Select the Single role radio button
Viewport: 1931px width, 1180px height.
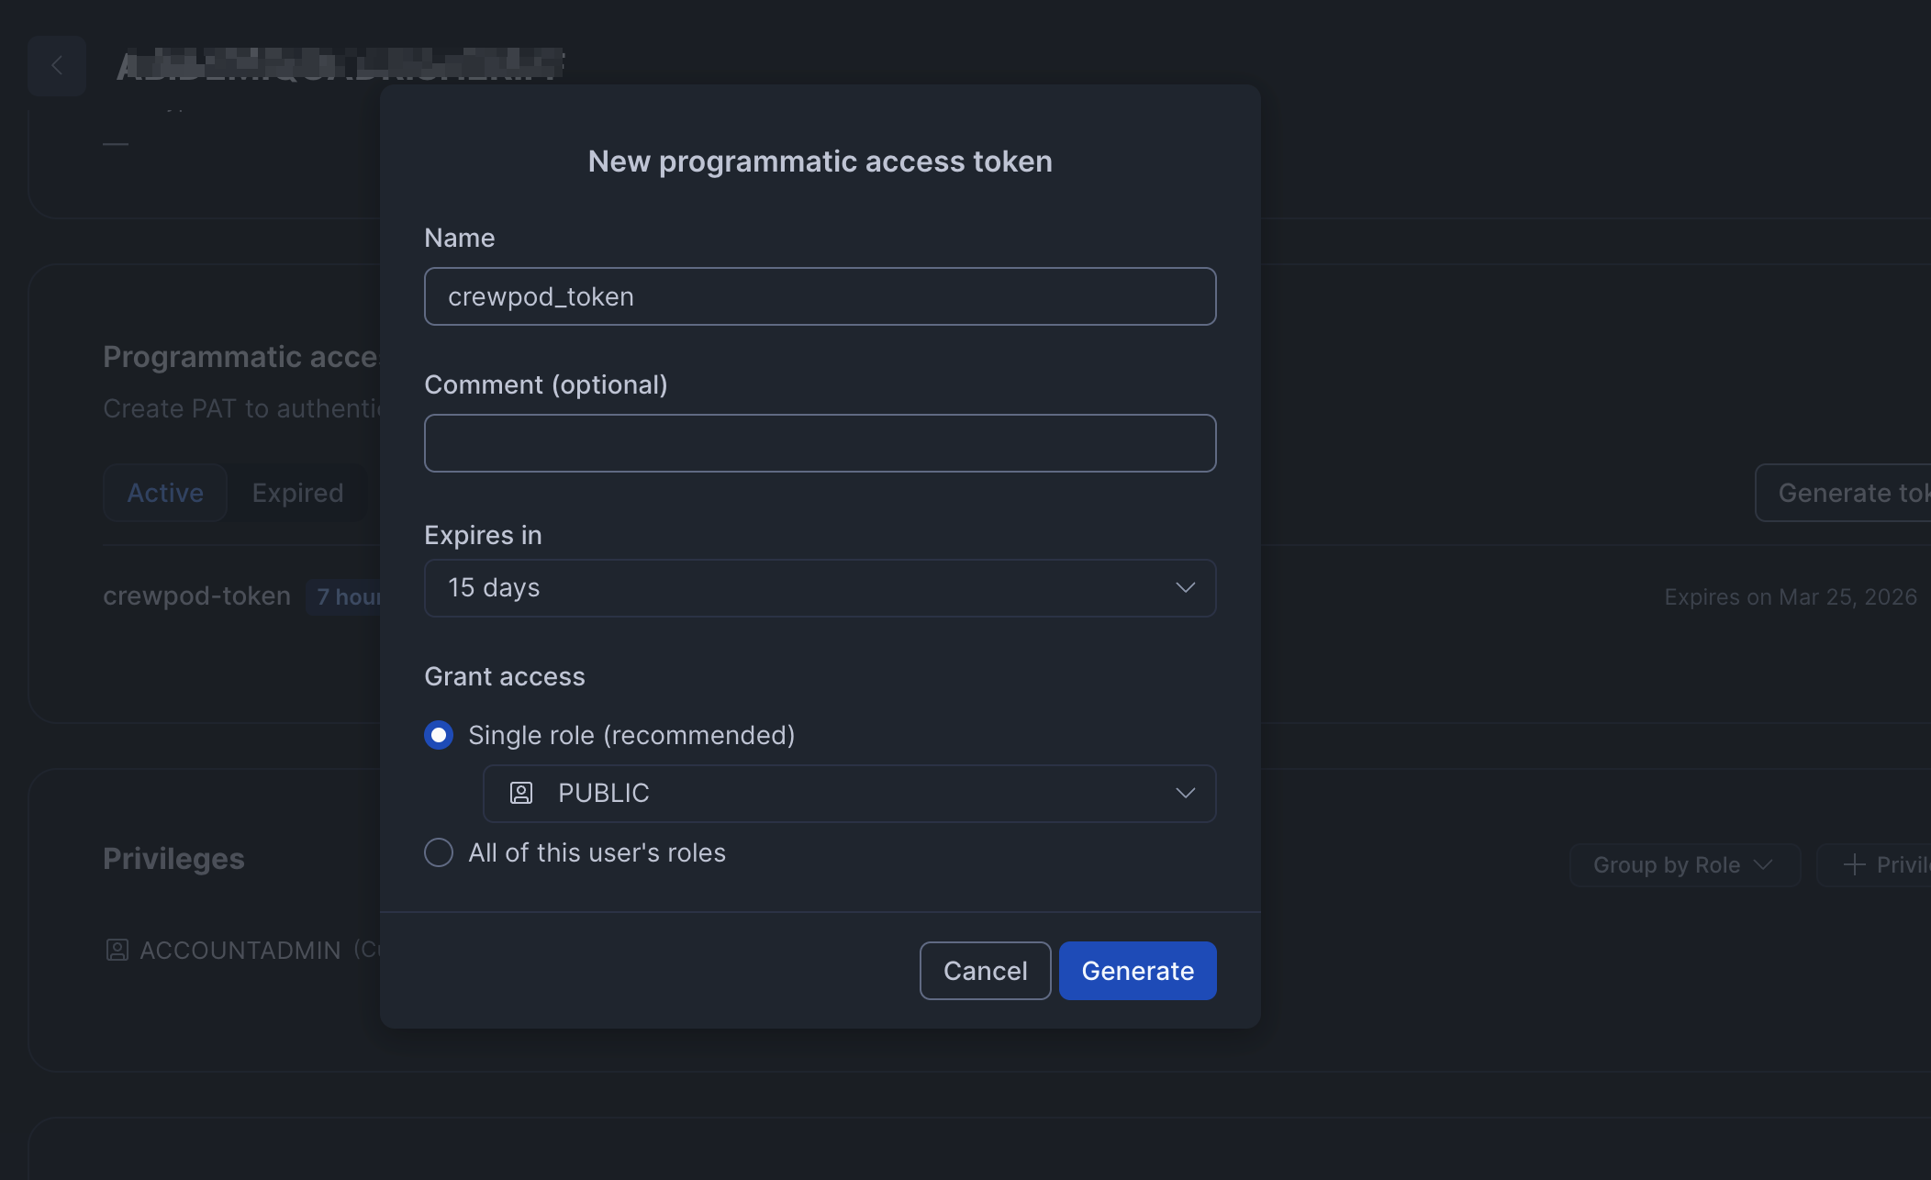[x=439, y=735]
